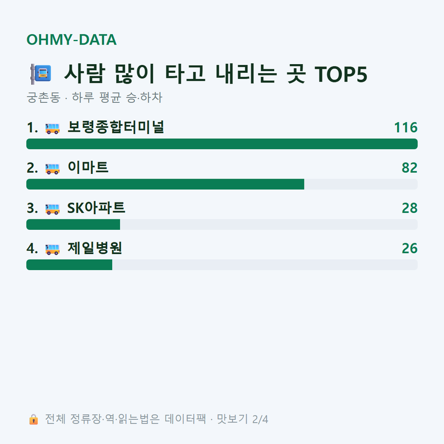The height and width of the screenshot is (444, 444).
Task: Click the full green 보령종합터미널 bar
Action: pyautogui.click(x=222, y=144)
